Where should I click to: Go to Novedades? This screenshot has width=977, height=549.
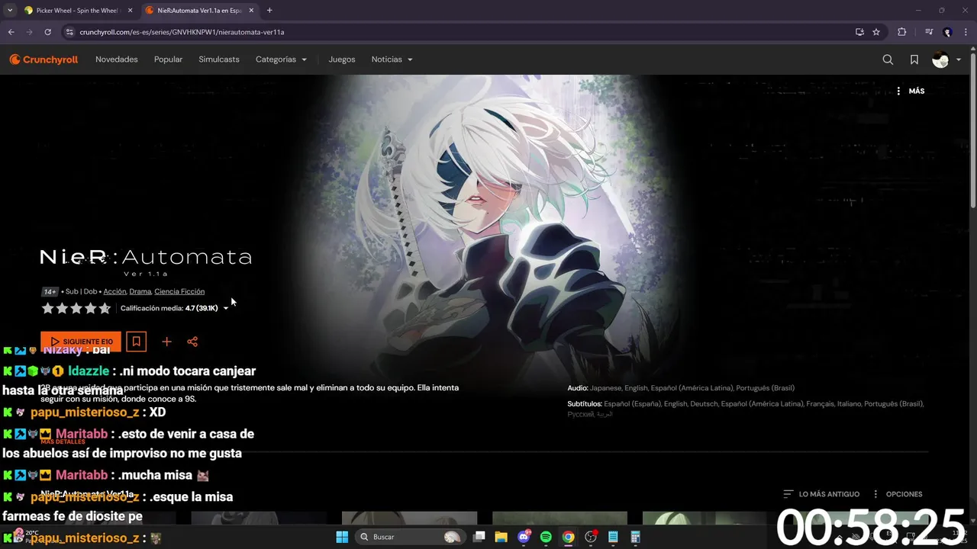(x=117, y=59)
